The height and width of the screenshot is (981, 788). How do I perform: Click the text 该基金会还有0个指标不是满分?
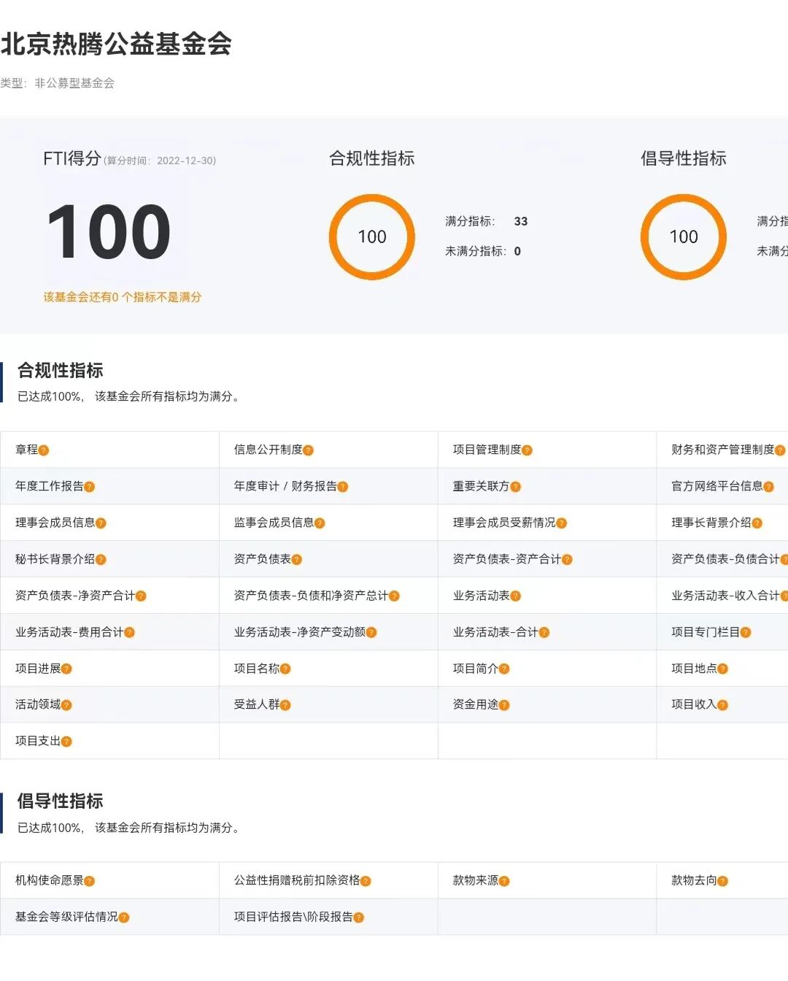(x=123, y=297)
